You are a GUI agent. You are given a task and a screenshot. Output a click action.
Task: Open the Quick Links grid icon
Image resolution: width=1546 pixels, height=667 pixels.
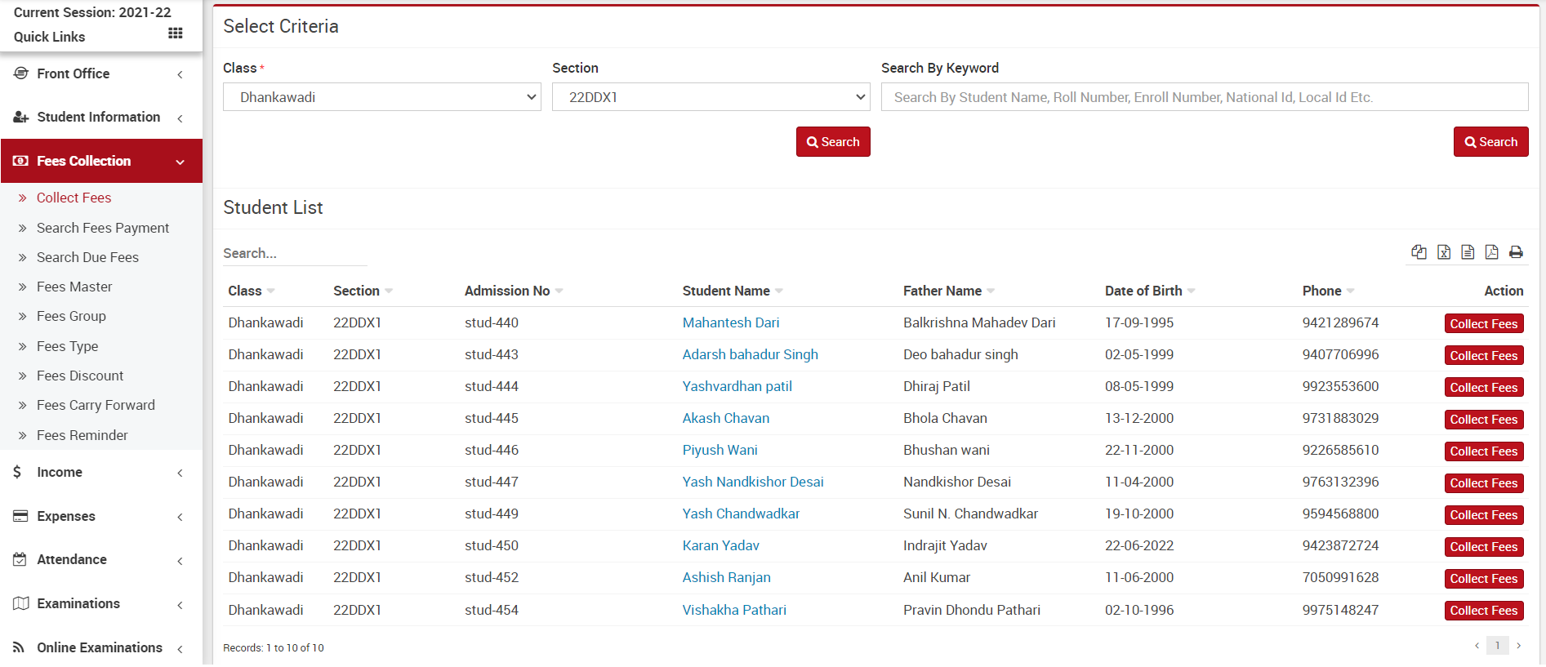[175, 33]
